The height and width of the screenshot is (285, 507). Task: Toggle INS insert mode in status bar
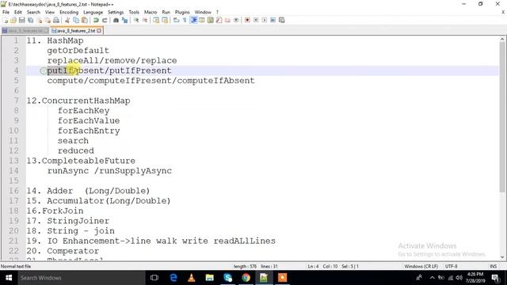493,266
